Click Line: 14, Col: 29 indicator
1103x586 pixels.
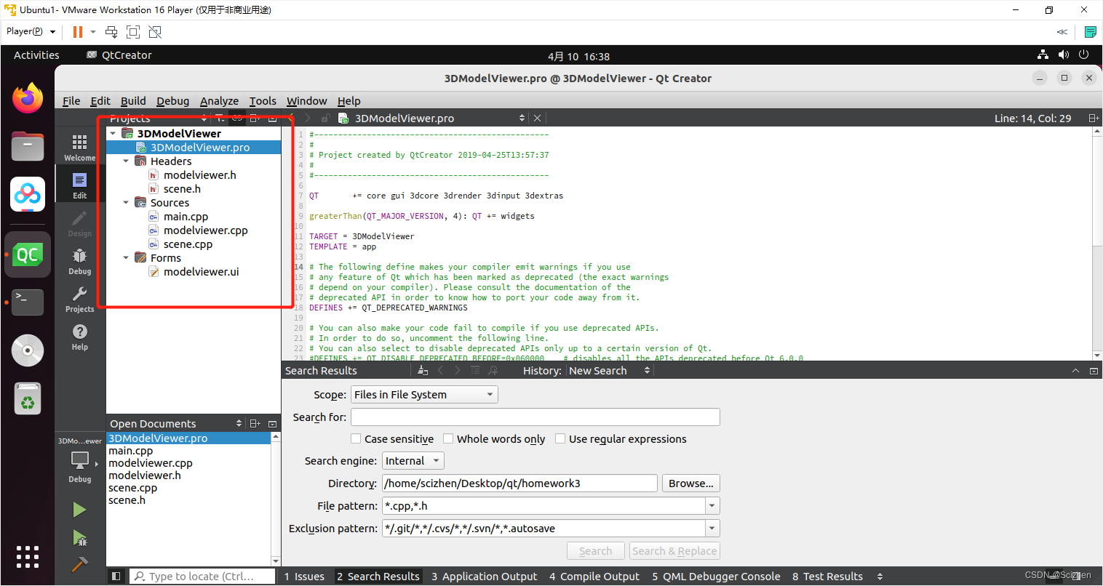click(1032, 119)
